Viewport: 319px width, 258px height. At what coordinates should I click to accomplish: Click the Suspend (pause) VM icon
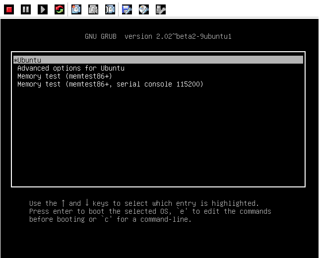(26, 9)
